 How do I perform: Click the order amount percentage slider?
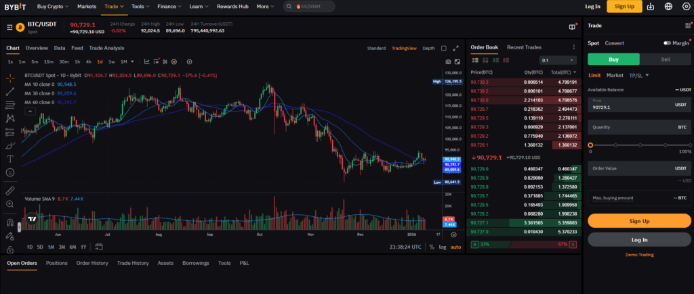coord(639,145)
